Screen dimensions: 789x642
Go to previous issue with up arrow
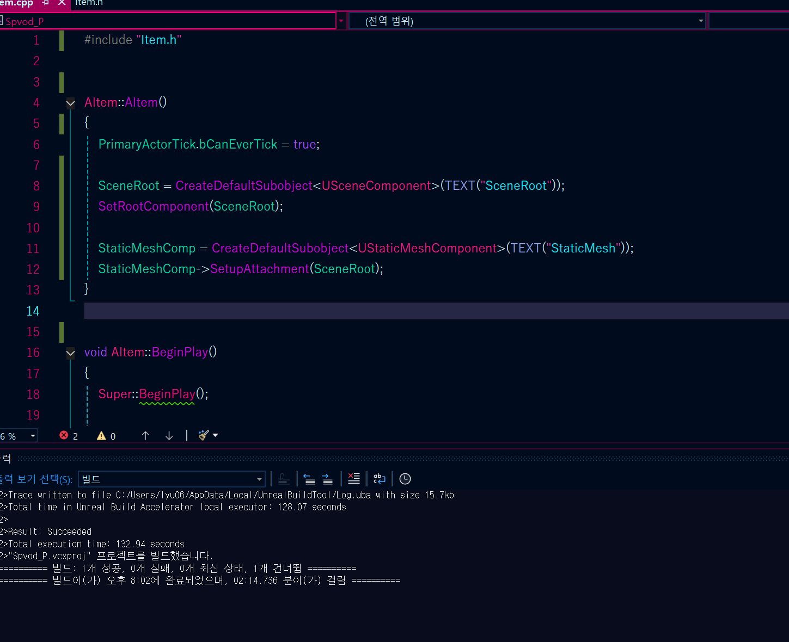coord(145,435)
